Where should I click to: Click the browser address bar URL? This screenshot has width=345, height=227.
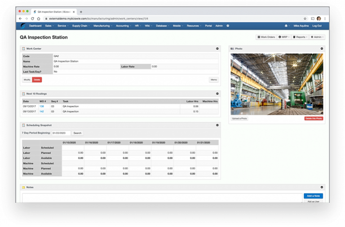point(98,19)
